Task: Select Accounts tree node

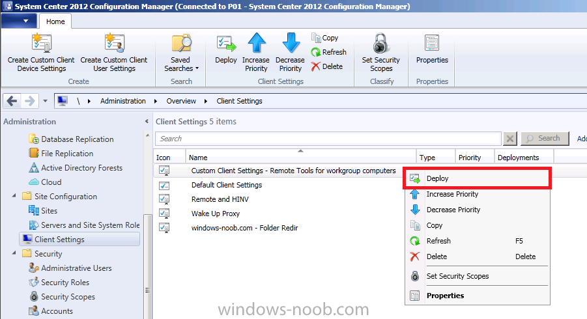Action: [x=51, y=311]
